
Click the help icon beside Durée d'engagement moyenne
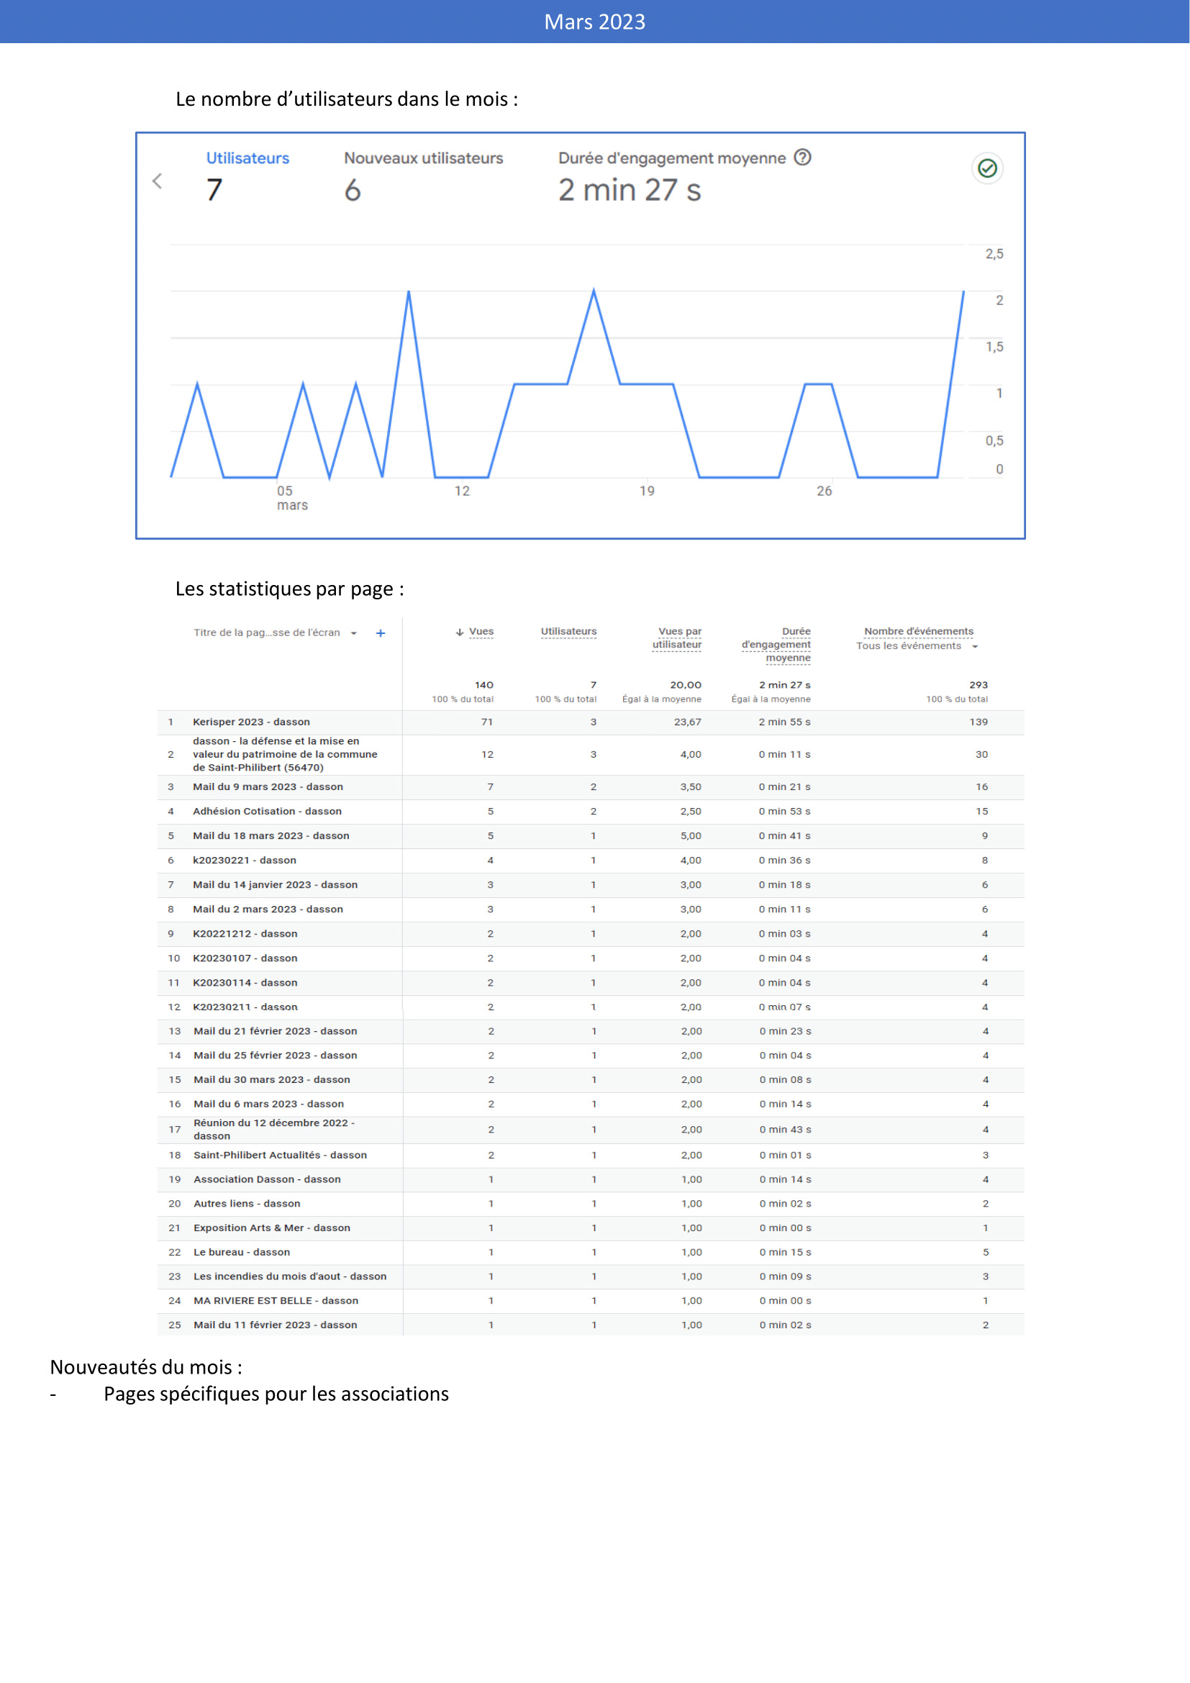coord(803,158)
